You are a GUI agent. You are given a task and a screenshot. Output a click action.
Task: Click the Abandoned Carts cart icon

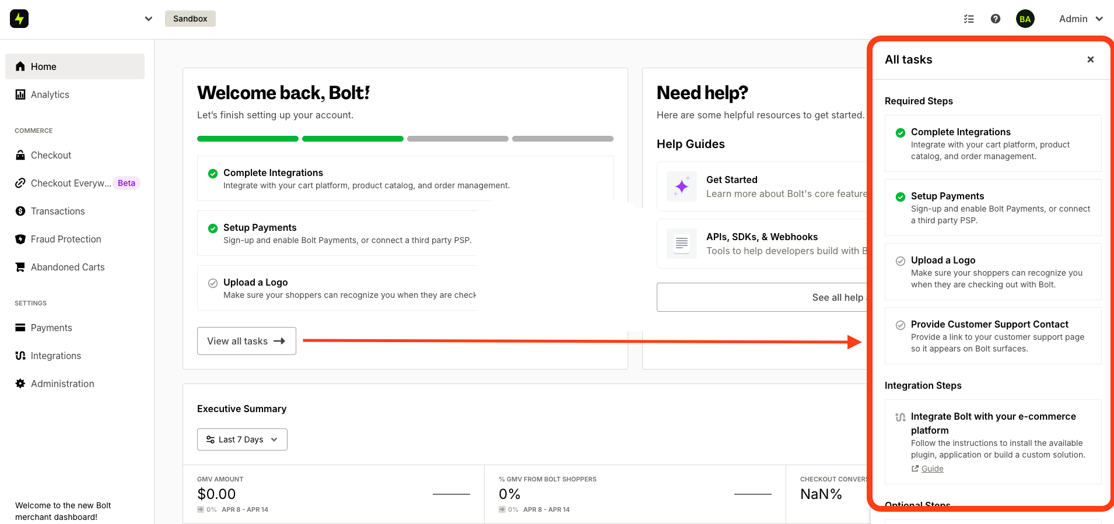[x=20, y=267]
